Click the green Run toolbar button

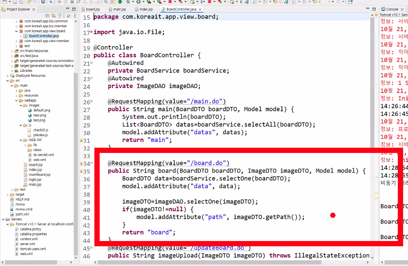pyautogui.click(x=138, y=2)
